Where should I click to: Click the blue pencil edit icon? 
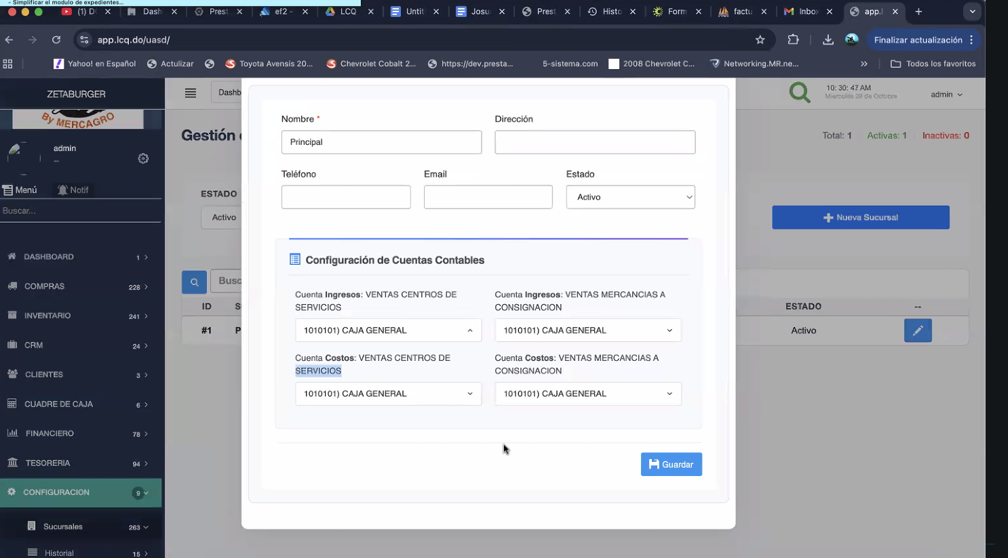(x=917, y=330)
